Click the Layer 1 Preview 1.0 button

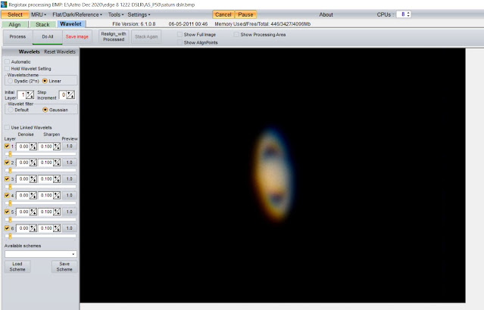coord(70,147)
